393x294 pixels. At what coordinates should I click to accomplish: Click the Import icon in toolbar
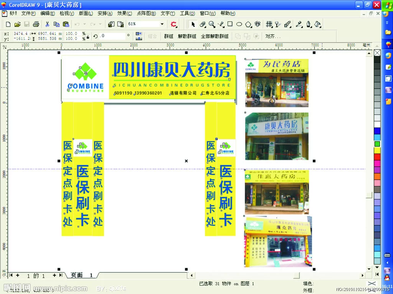tap(111, 24)
